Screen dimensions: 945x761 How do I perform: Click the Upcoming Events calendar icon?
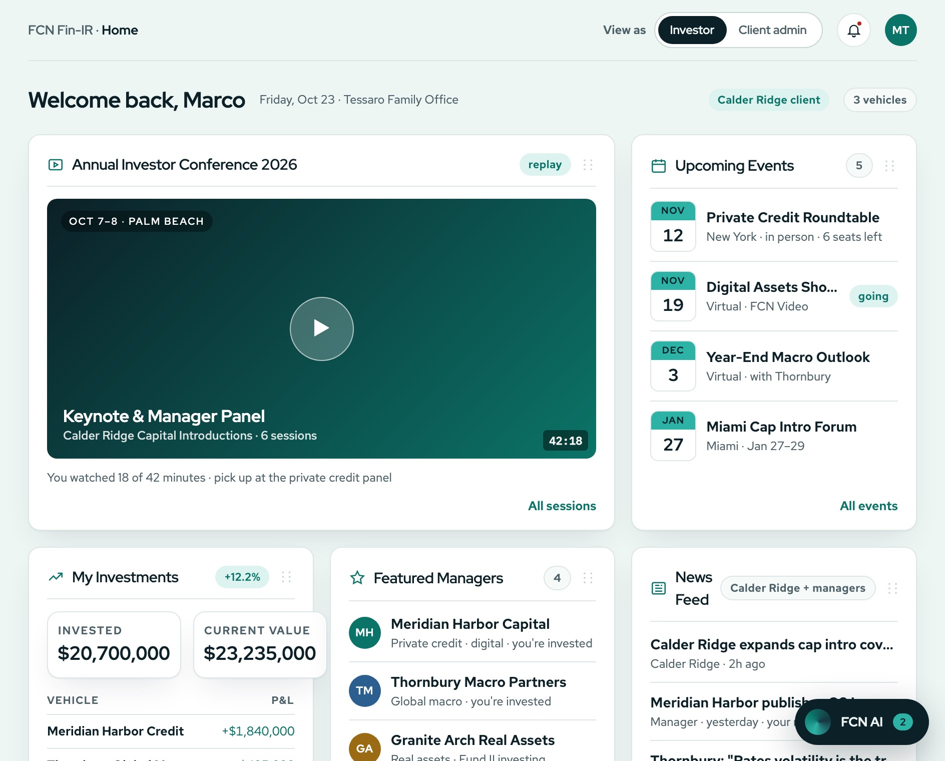pyautogui.click(x=659, y=166)
